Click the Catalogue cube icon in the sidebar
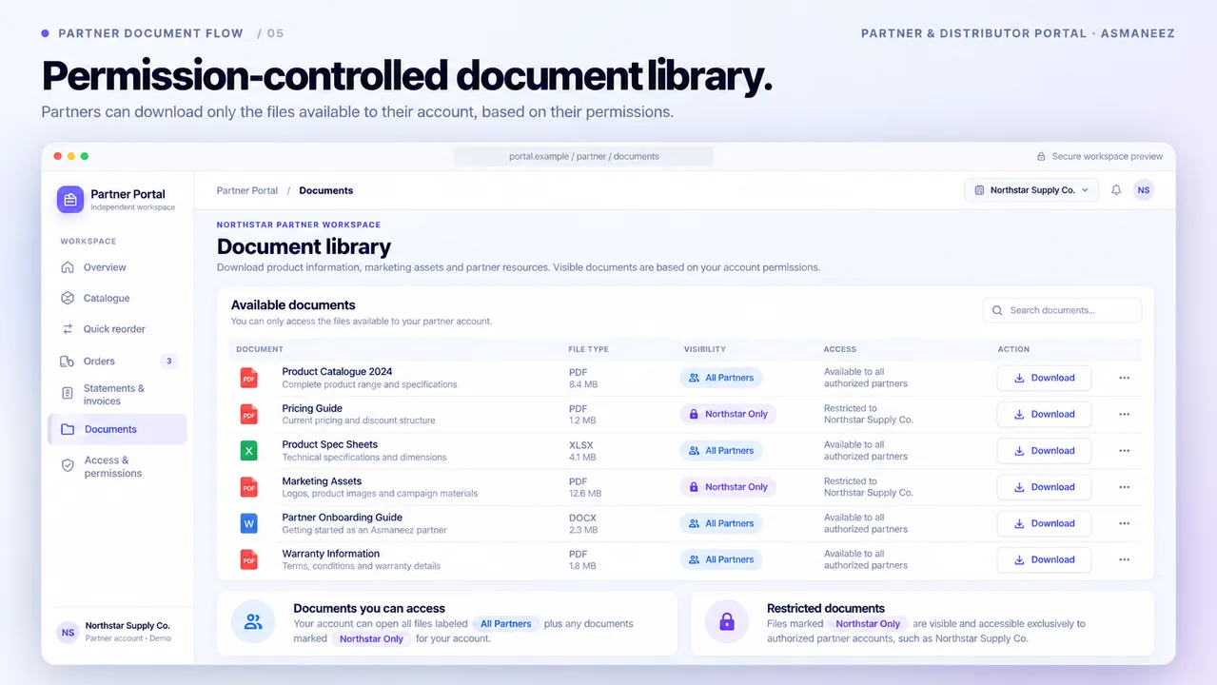The height and width of the screenshot is (685, 1217). click(x=68, y=298)
